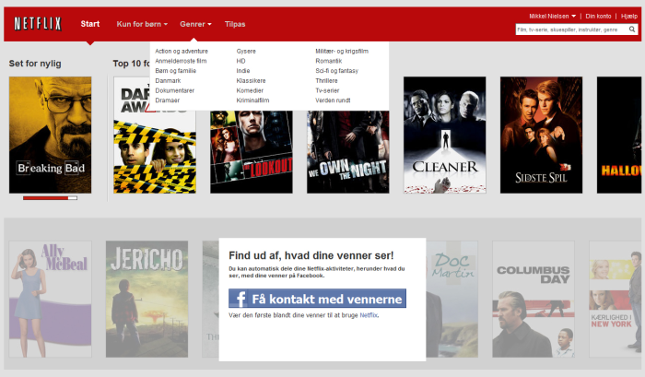Viewport: 645px width, 377px height.
Task: Open the Cleaner poster
Action: point(445,135)
